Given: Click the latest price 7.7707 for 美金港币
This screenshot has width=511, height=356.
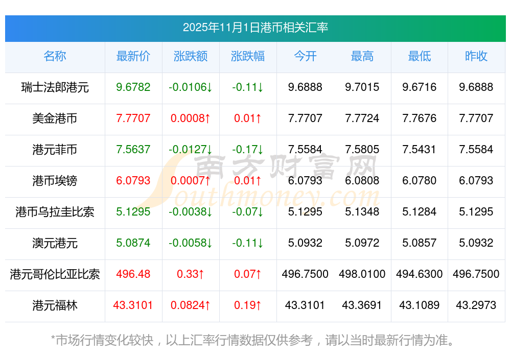Looking at the screenshot, I should [133, 118].
